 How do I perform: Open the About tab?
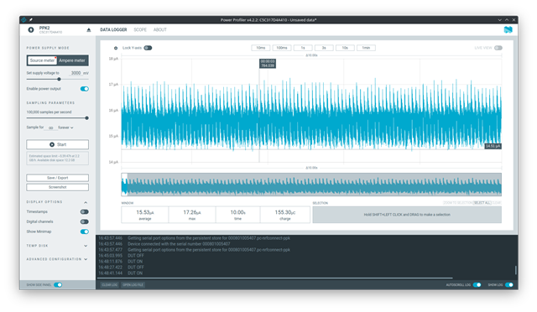click(x=160, y=30)
